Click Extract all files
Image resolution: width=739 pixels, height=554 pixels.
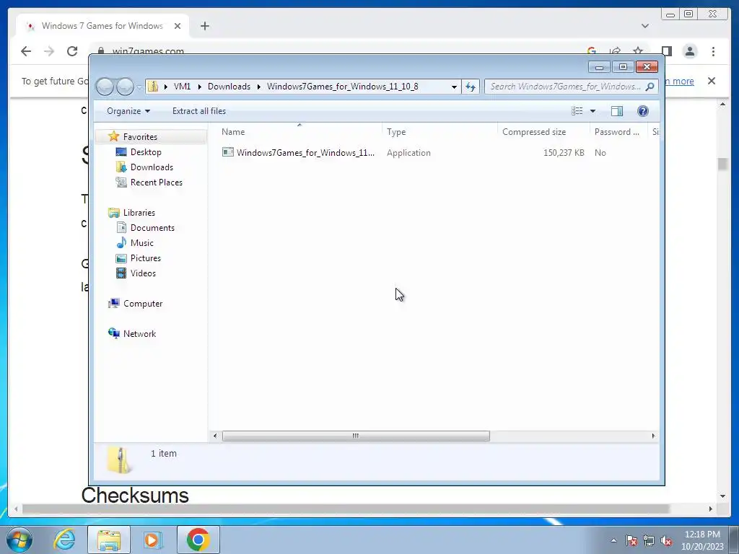pyautogui.click(x=199, y=111)
